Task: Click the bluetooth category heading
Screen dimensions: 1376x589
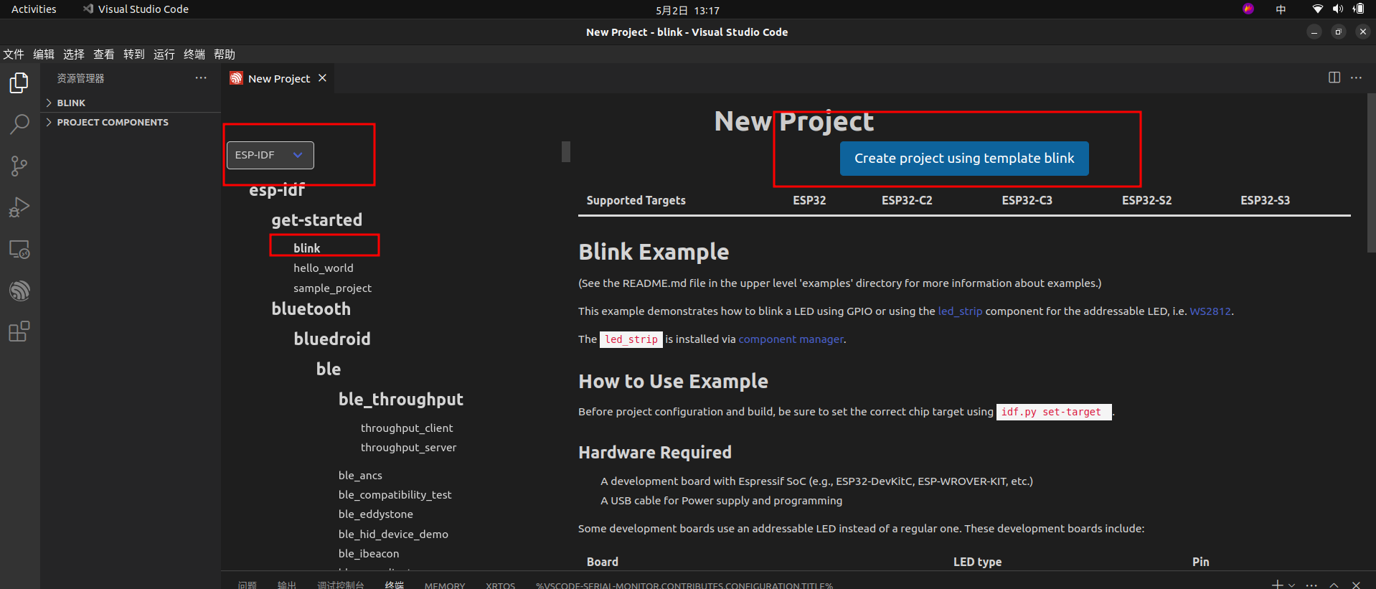Action: click(311, 309)
